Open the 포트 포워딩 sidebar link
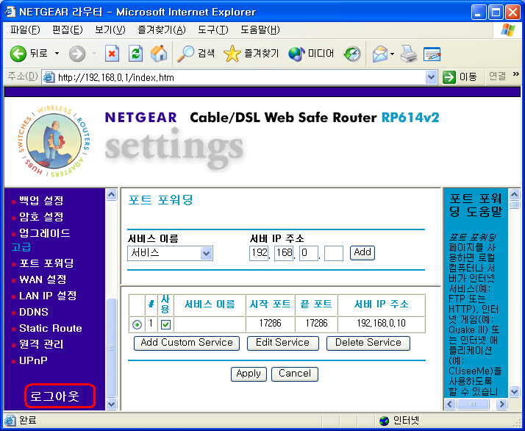This screenshot has height=431, width=525. pos(46,263)
